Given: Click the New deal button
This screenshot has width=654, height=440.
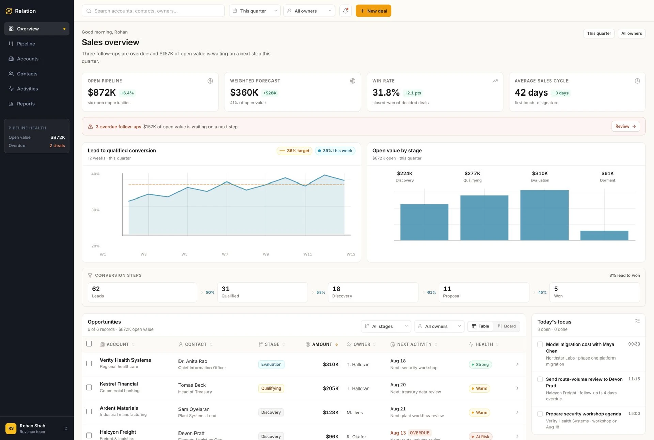Looking at the screenshot, I should [373, 11].
